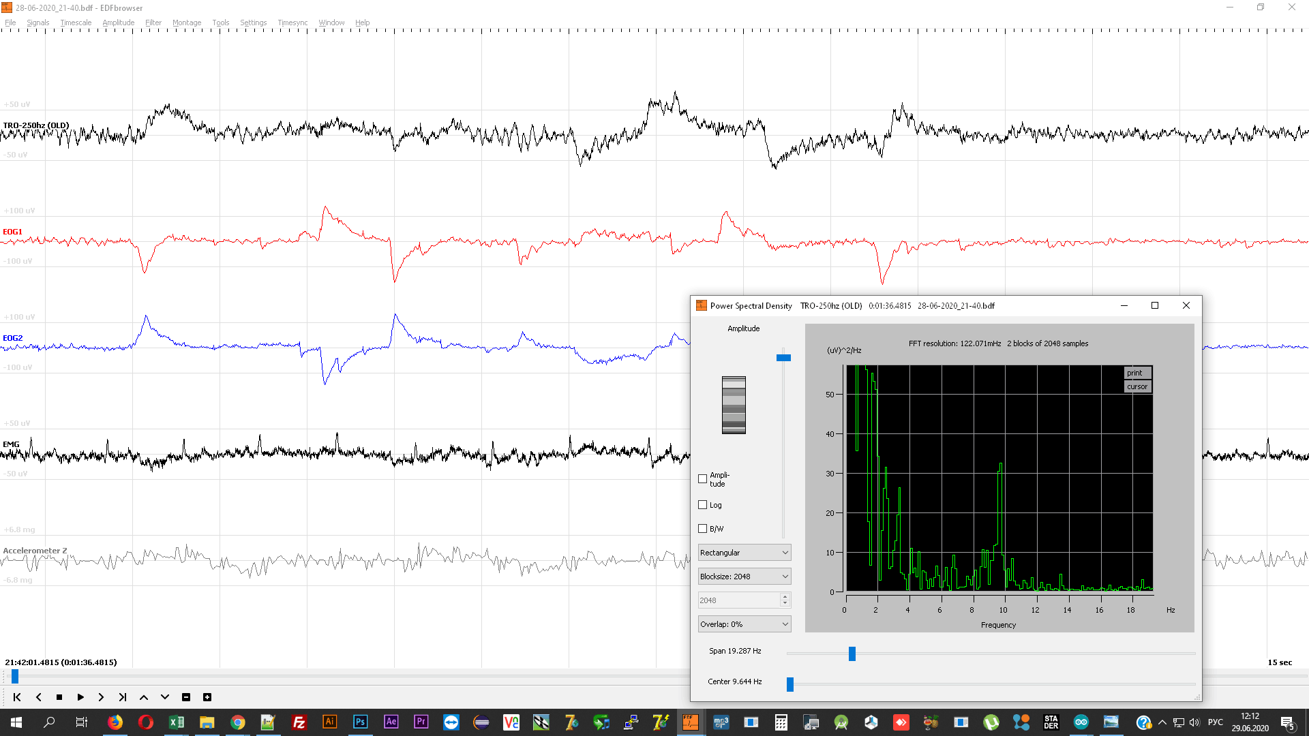Open the Montage menu
Screen dimensions: 1309x736
coord(187,22)
